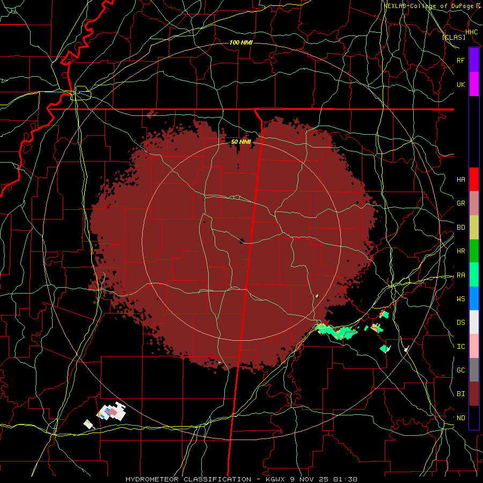The image size is (483, 483).
Task: Click the HA red legend swatch
Action: [x=474, y=179]
